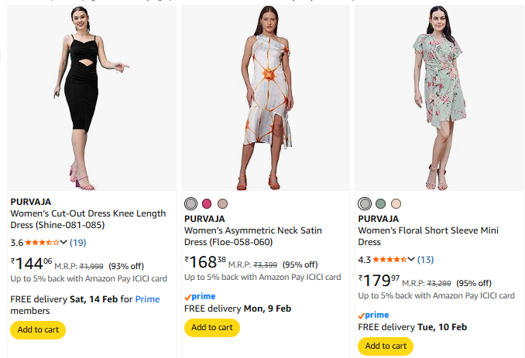This screenshot has height=358, width=525.
Task: Select pink color swatch for satin dress
Action: (x=207, y=203)
